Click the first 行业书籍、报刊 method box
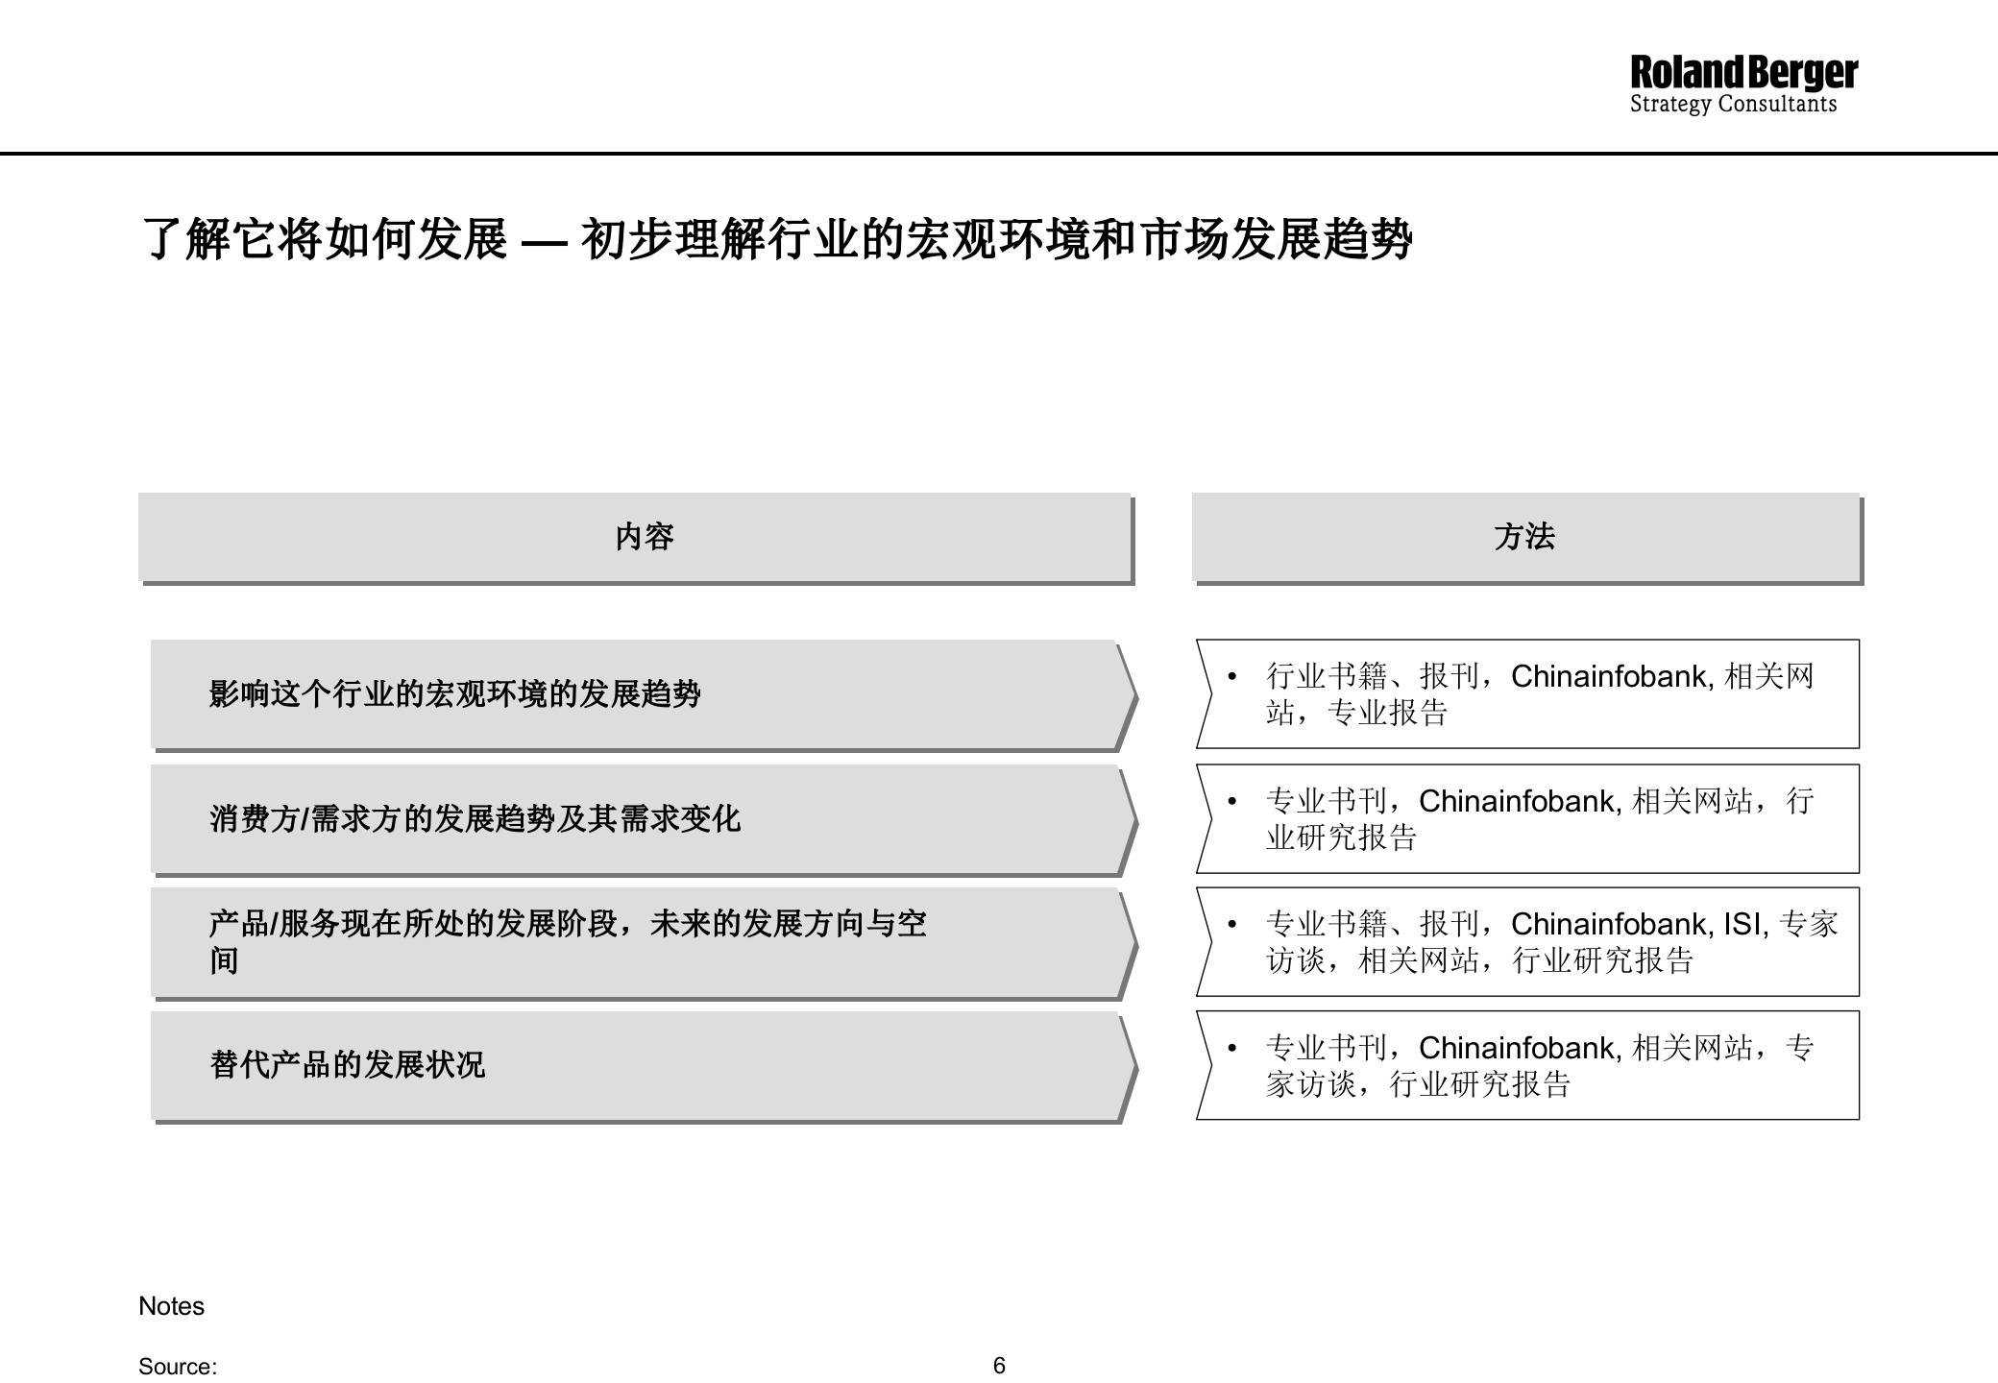The width and height of the screenshot is (1998, 1383). click(1527, 693)
